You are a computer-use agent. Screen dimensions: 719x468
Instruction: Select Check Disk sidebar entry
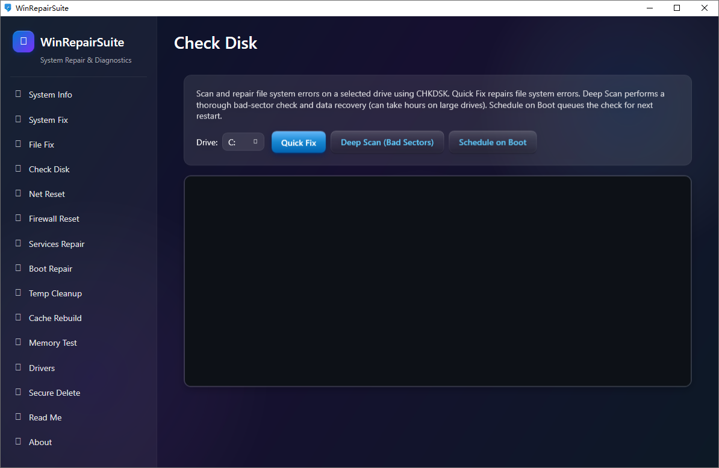pyautogui.click(x=78, y=169)
